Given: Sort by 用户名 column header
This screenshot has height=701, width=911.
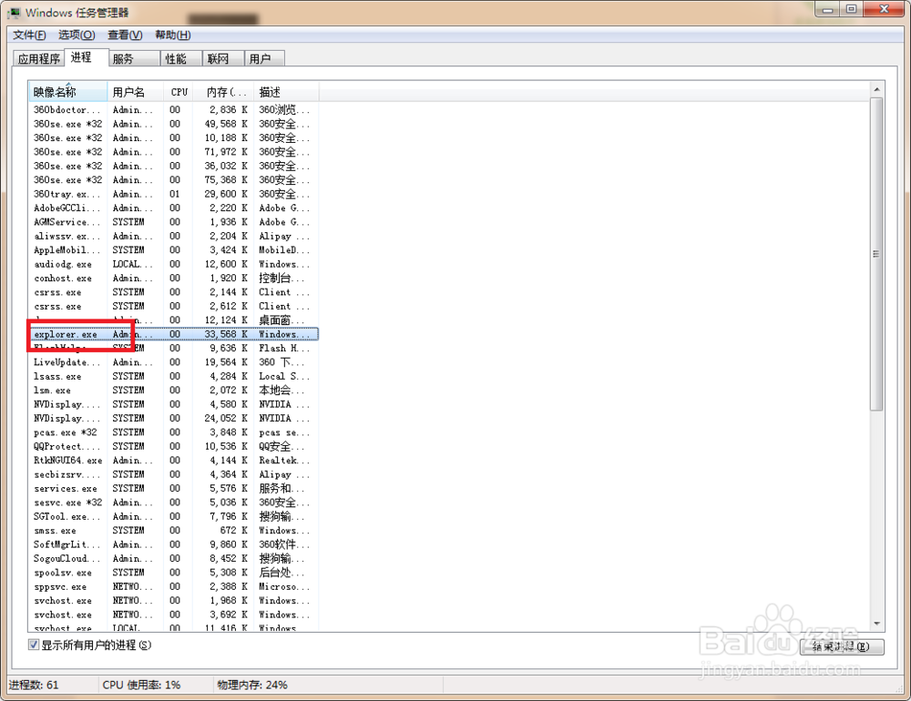Looking at the screenshot, I should [137, 92].
